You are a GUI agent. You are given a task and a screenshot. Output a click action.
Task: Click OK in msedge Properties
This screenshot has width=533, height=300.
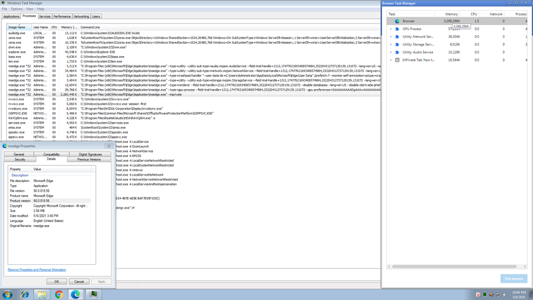(x=57, y=282)
